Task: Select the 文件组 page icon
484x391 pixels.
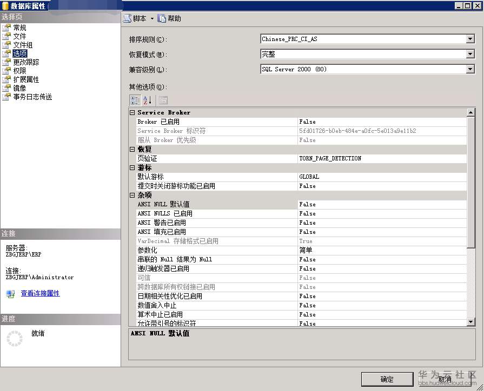Action: click(6, 45)
